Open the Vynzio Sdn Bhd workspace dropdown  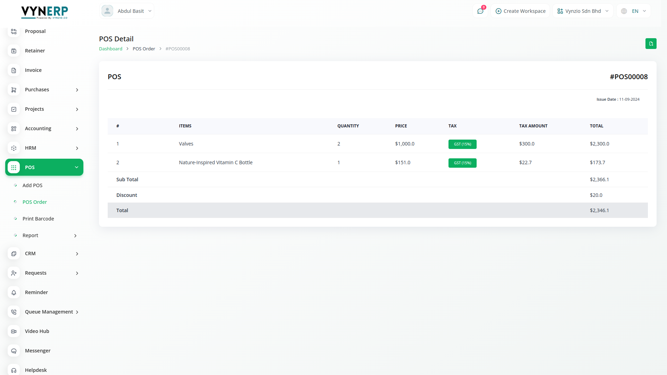pos(583,11)
